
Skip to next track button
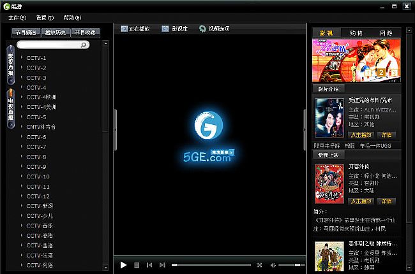[x=162, y=264]
